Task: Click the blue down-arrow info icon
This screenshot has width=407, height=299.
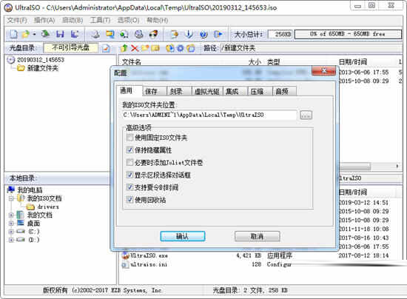Action: [x=189, y=34]
